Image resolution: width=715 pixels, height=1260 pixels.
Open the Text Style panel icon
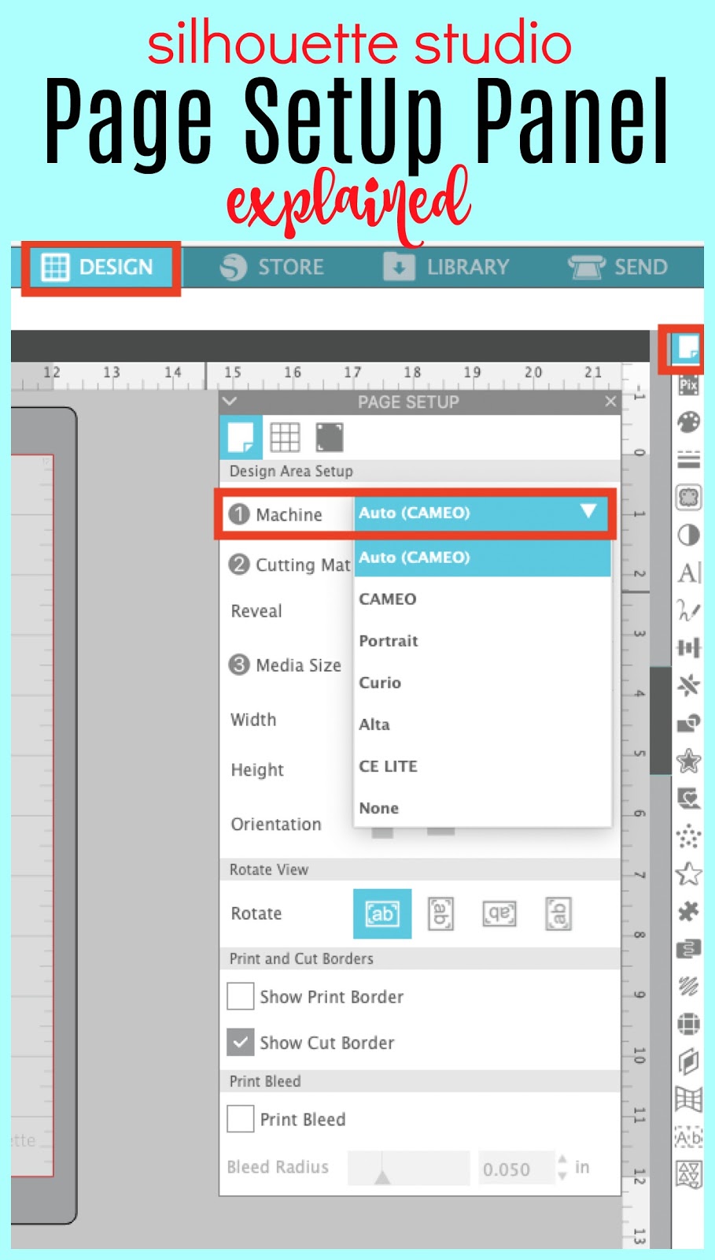688,573
